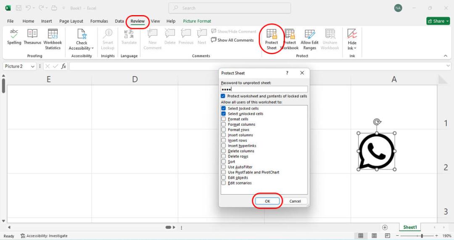Image resolution: width=454 pixels, height=240 pixels.
Task: Expand the Name Box dropdown arrow
Action: point(33,66)
